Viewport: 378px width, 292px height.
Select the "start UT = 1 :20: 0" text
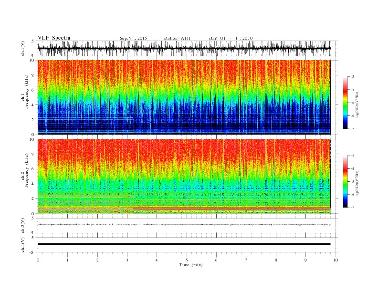coord(231,38)
